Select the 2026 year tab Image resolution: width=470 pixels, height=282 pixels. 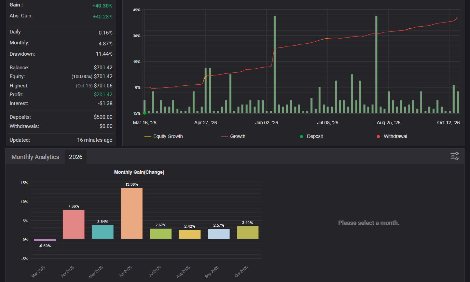click(76, 157)
